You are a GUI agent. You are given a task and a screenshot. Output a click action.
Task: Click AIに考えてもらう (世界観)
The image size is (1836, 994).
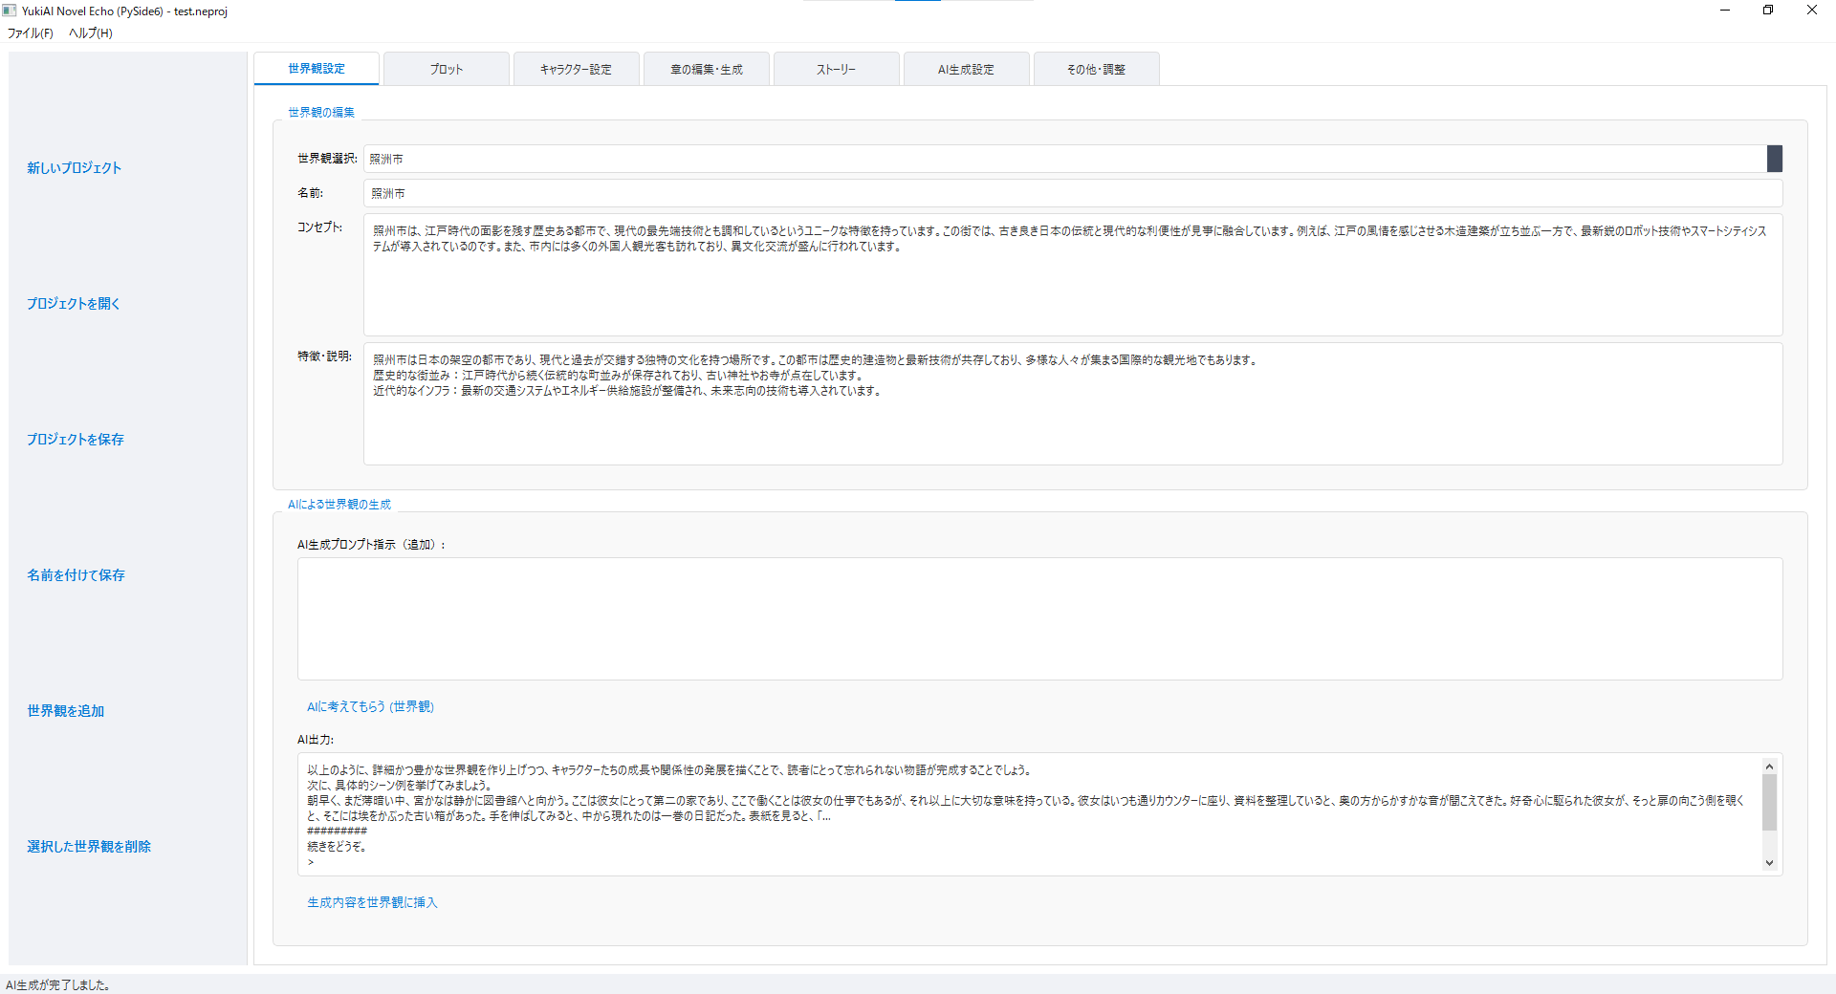pos(370,706)
